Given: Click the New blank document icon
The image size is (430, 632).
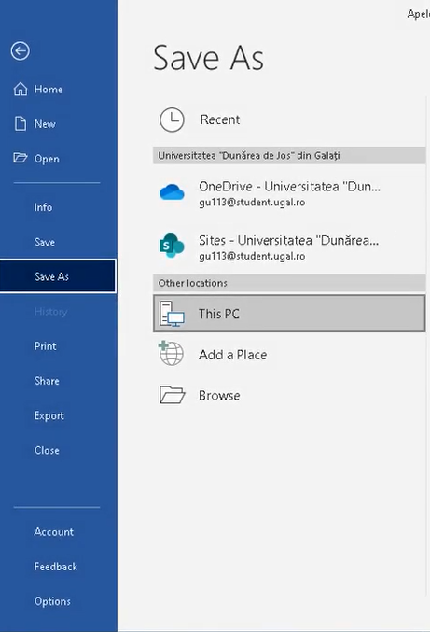Looking at the screenshot, I should coord(21,124).
